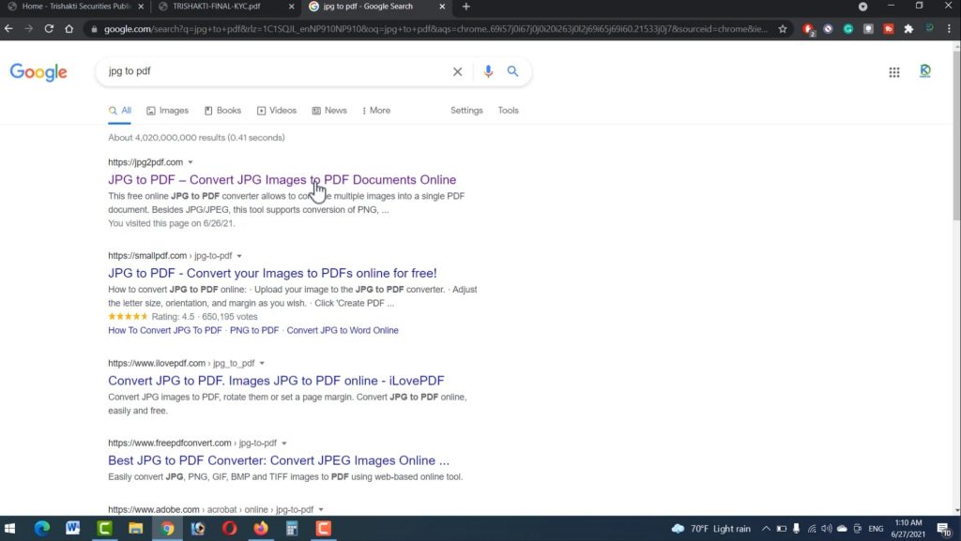Switch to the Trishakti Securities Home tab
Image resolution: width=961 pixels, height=541 pixels.
coord(76,7)
